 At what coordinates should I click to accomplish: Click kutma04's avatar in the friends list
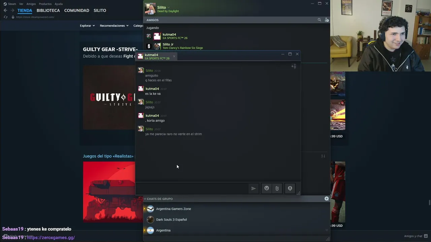coord(157,36)
